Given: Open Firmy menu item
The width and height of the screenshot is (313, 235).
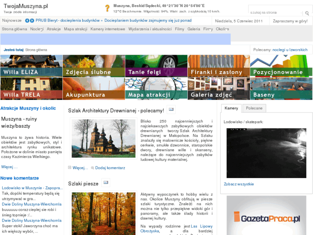Looking at the screenshot, I should (208, 29).
